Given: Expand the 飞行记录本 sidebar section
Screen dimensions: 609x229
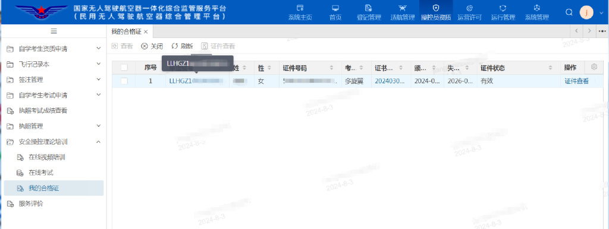Looking at the screenshot, I should coord(54,64).
